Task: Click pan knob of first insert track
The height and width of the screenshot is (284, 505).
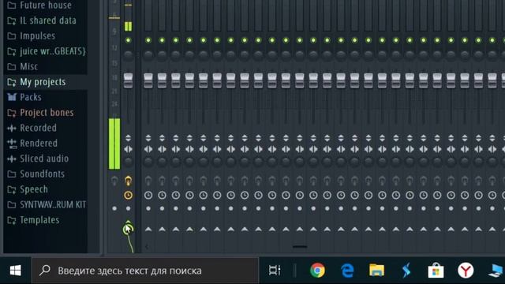Action: coord(148,54)
